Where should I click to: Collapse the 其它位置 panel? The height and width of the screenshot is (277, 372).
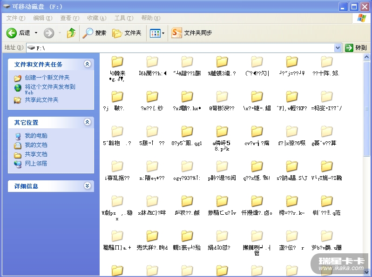[x=87, y=122]
